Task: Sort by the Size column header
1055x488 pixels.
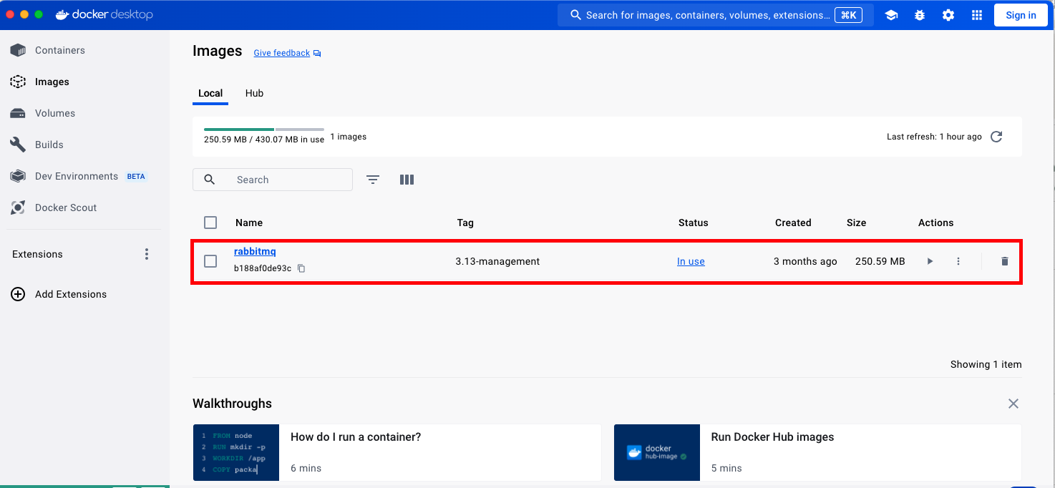Action: pos(856,223)
